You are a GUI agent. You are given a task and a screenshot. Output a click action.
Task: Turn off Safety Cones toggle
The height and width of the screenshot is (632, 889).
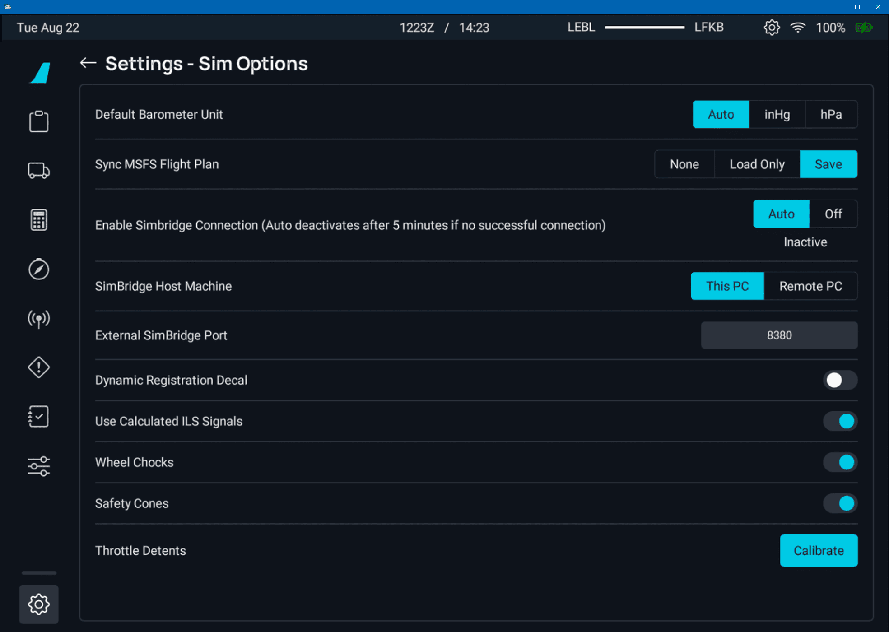click(839, 503)
